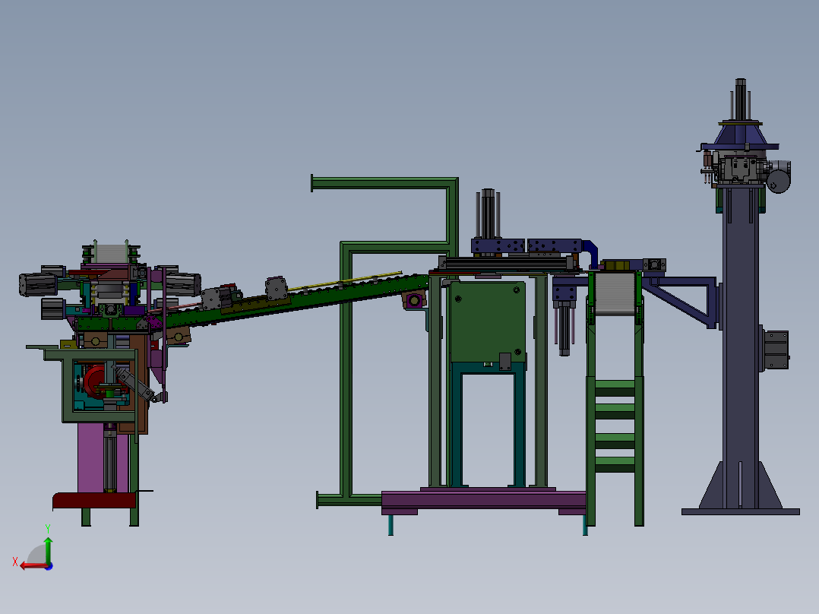This screenshot has width=819, height=614.
Task: Select the purple base platform under center cabinet
Action: pyautogui.click(x=484, y=499)
